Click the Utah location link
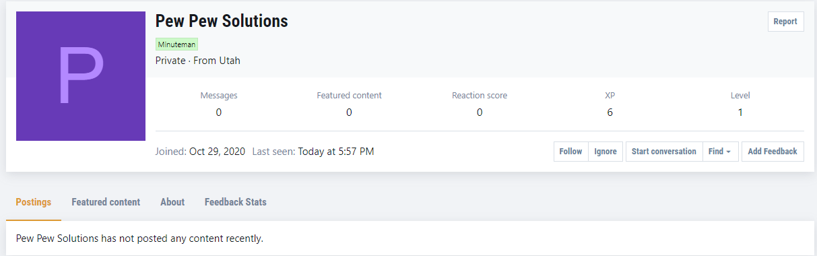The image size is (817, 256). 229,61
